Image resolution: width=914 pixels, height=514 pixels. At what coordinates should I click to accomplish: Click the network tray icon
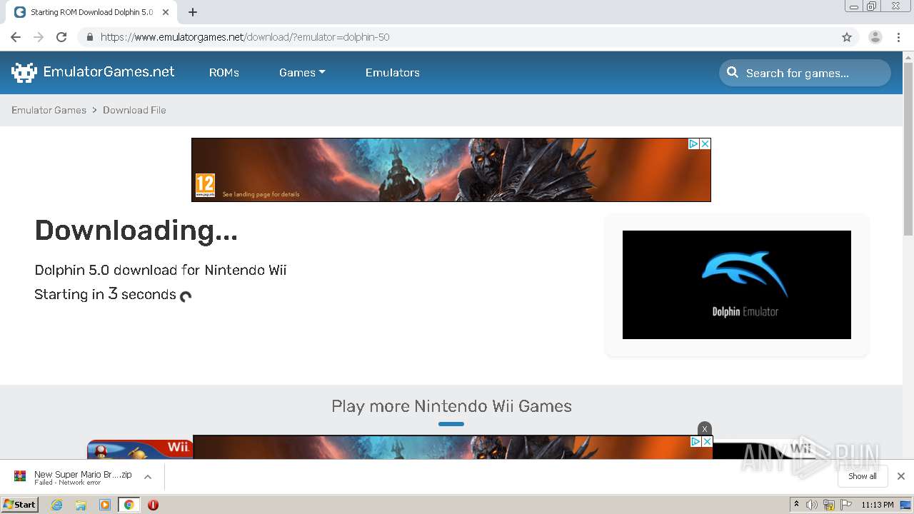coord(829,505)
